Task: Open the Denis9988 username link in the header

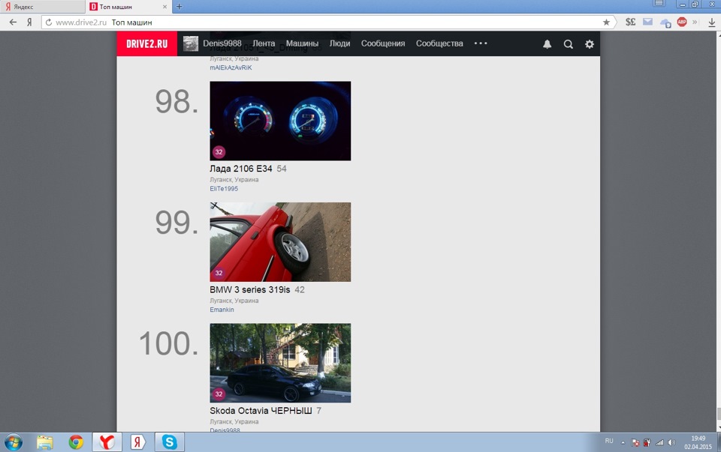Action: 222,43
